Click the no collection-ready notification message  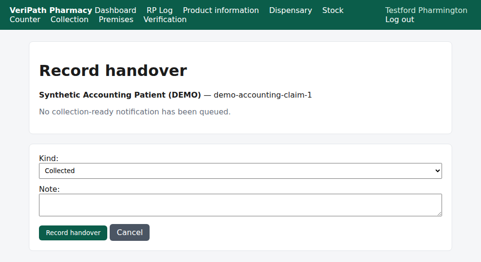(135, 112)
